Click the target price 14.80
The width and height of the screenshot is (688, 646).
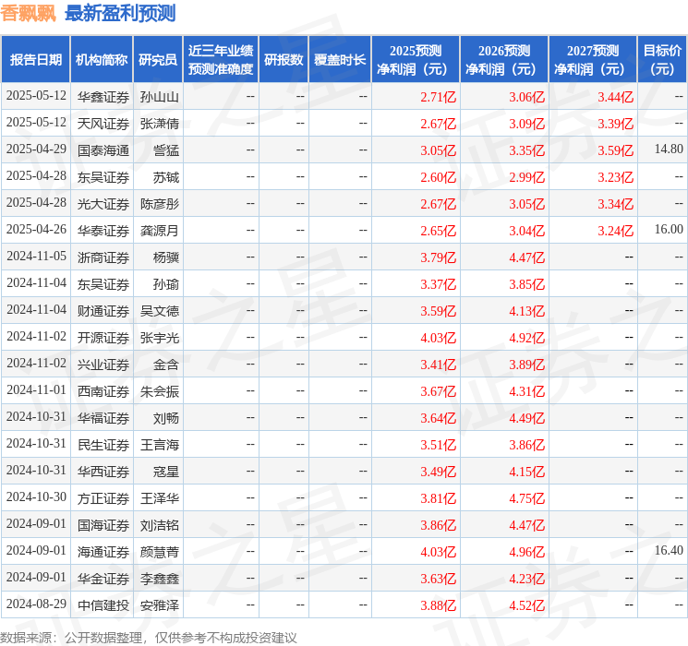(x=669, y=149)
